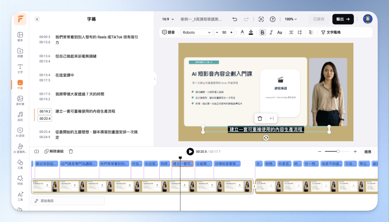Toggle italic text formatting
The width and height of the screenshot is (389, 222).
pyautogui.click(x=271, y=33)
